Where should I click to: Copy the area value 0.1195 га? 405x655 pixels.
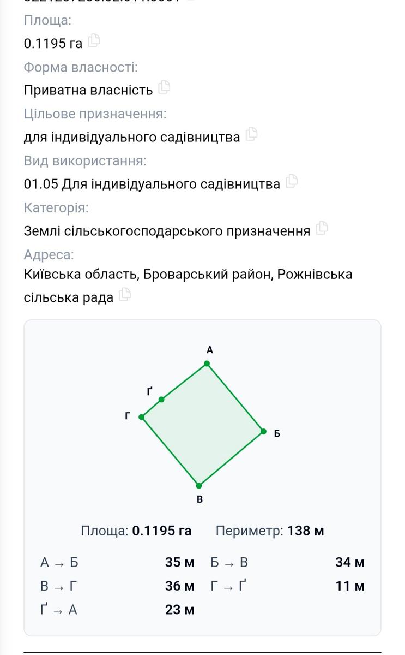(x=94, y=40)
